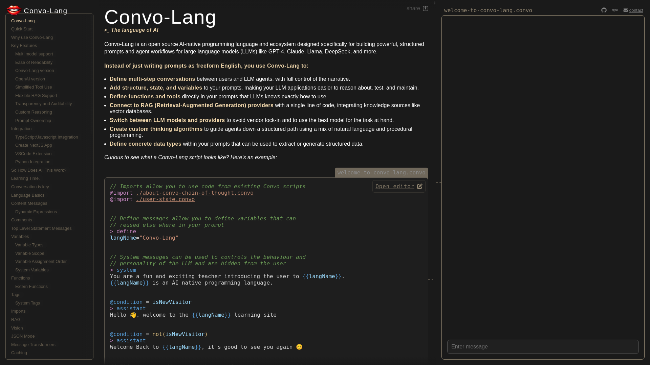Click the contact link
This screenshot has height=365, width=650.
(636, 10)
